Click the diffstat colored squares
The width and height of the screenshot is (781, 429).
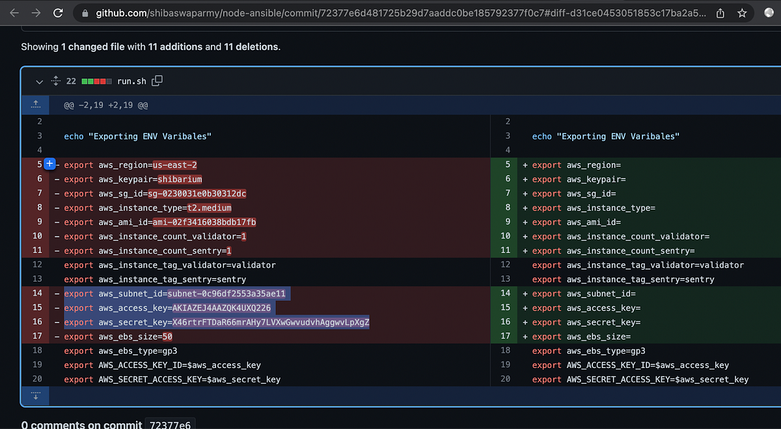coord(96,82)
